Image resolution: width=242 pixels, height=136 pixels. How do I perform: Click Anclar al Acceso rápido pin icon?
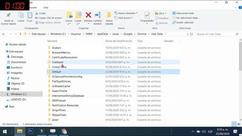click(x=8, y=15)
